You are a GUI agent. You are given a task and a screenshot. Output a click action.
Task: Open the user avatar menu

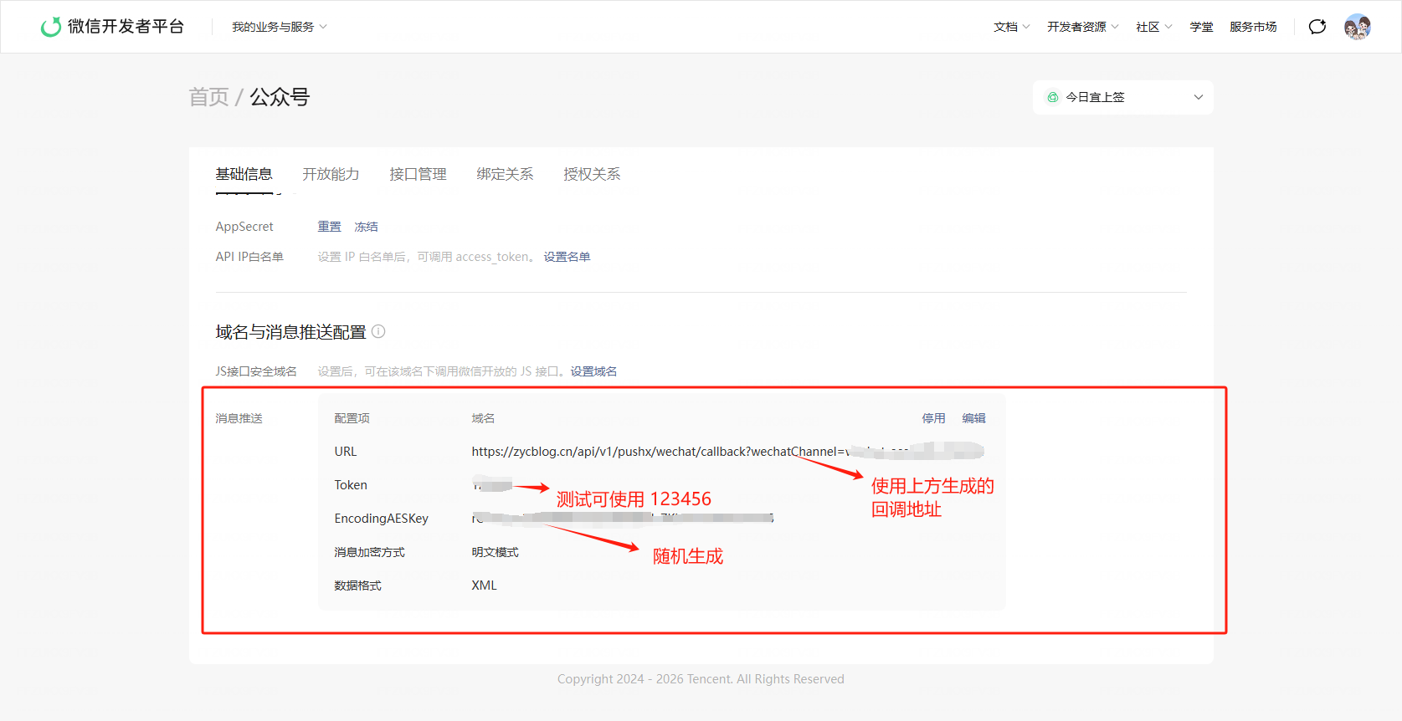[x=1358, y=27]
